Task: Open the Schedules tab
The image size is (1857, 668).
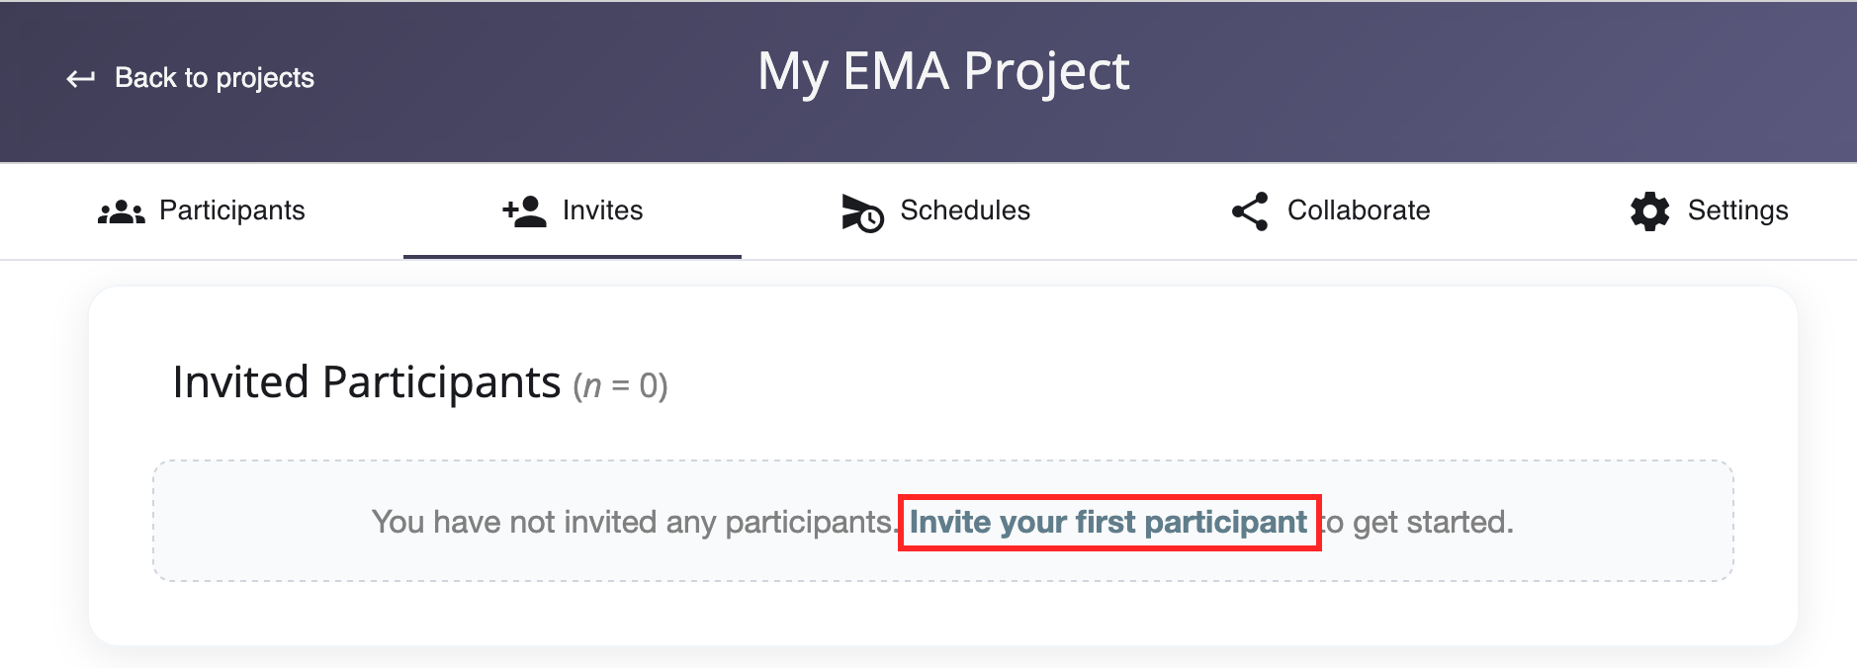Action: pos(963,209)
